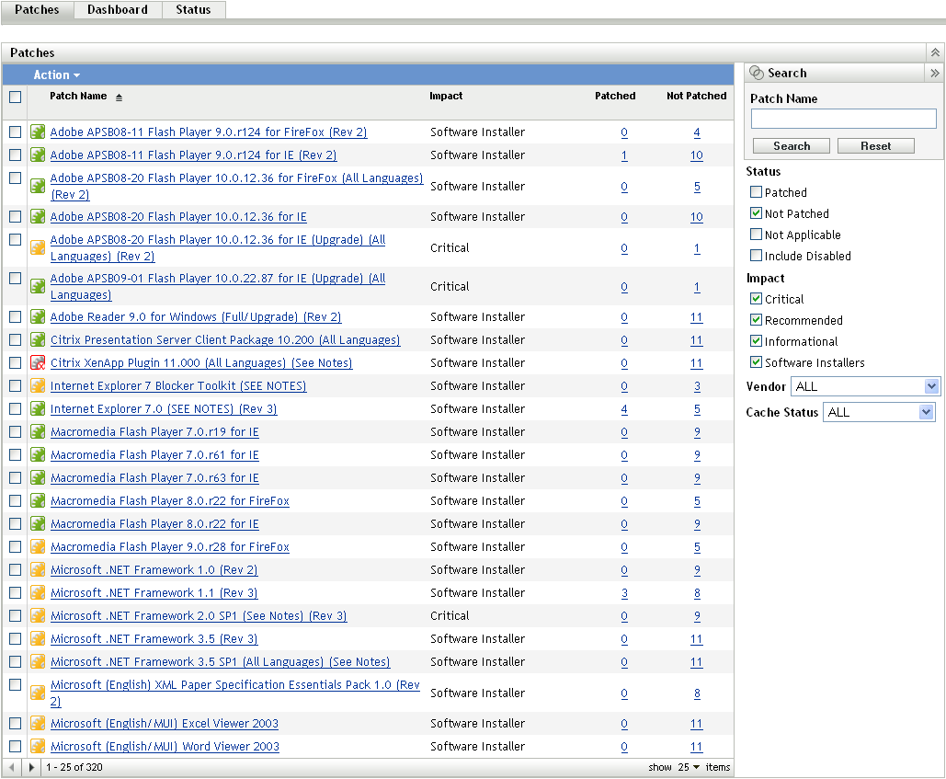
Task: Uncheck the Software Installers filter
Action: (x=756, y=362)
